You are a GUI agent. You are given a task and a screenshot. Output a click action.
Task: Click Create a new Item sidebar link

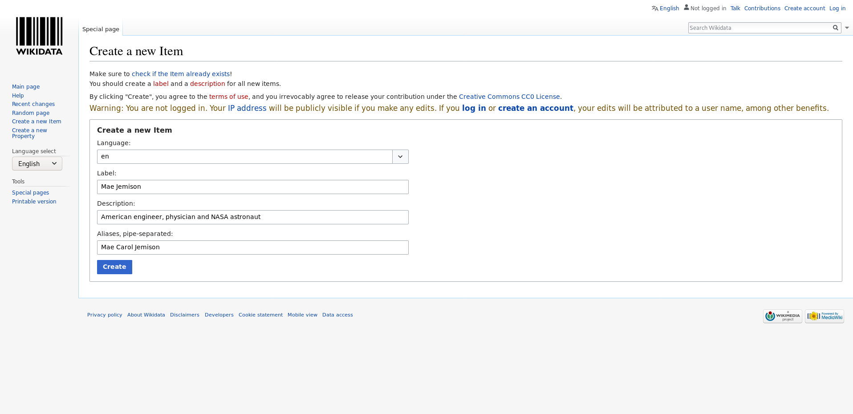(x=37, y=122)
